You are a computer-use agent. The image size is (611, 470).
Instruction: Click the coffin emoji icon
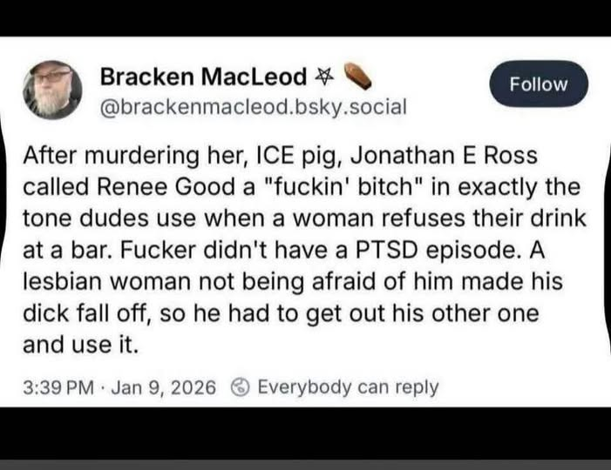(x=356, y=77)
